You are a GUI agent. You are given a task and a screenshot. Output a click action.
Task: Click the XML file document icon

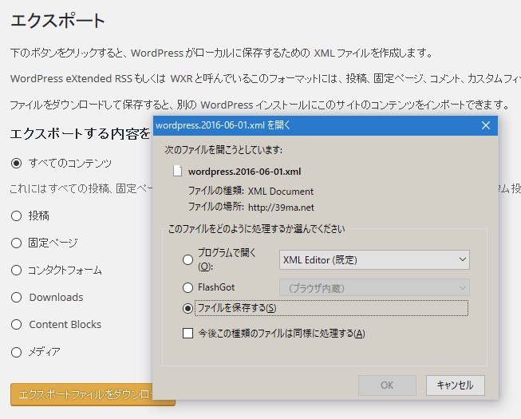pos(177,171)
